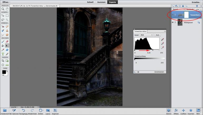Select the Spot Healing Brush tool

click(7, 27)
